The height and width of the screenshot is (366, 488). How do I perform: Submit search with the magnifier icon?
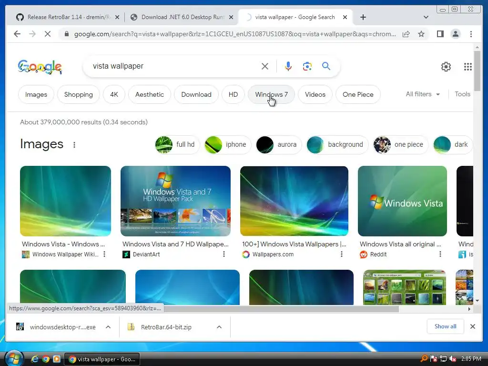326,66
